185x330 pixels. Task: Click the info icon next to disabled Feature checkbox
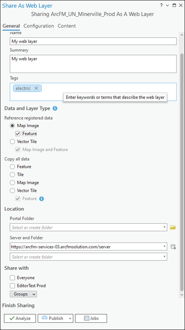[x=42, y=199]
